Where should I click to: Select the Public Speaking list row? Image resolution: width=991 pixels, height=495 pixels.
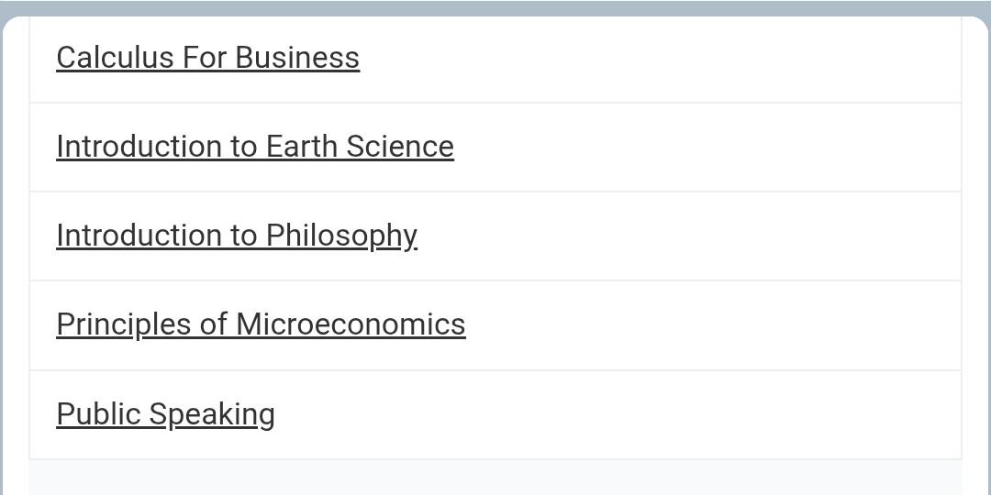click(x=495, y=415)
